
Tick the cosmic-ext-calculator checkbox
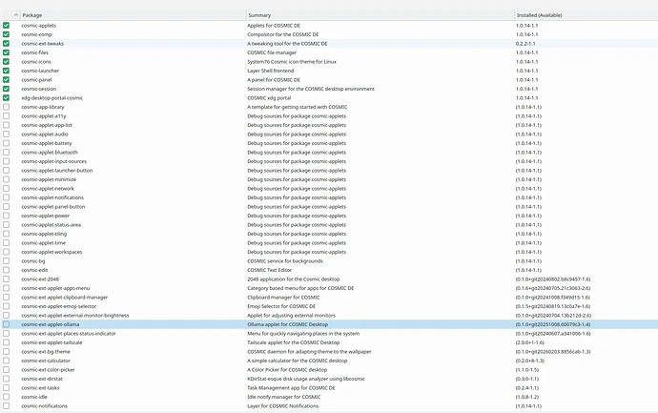point(6,361)
